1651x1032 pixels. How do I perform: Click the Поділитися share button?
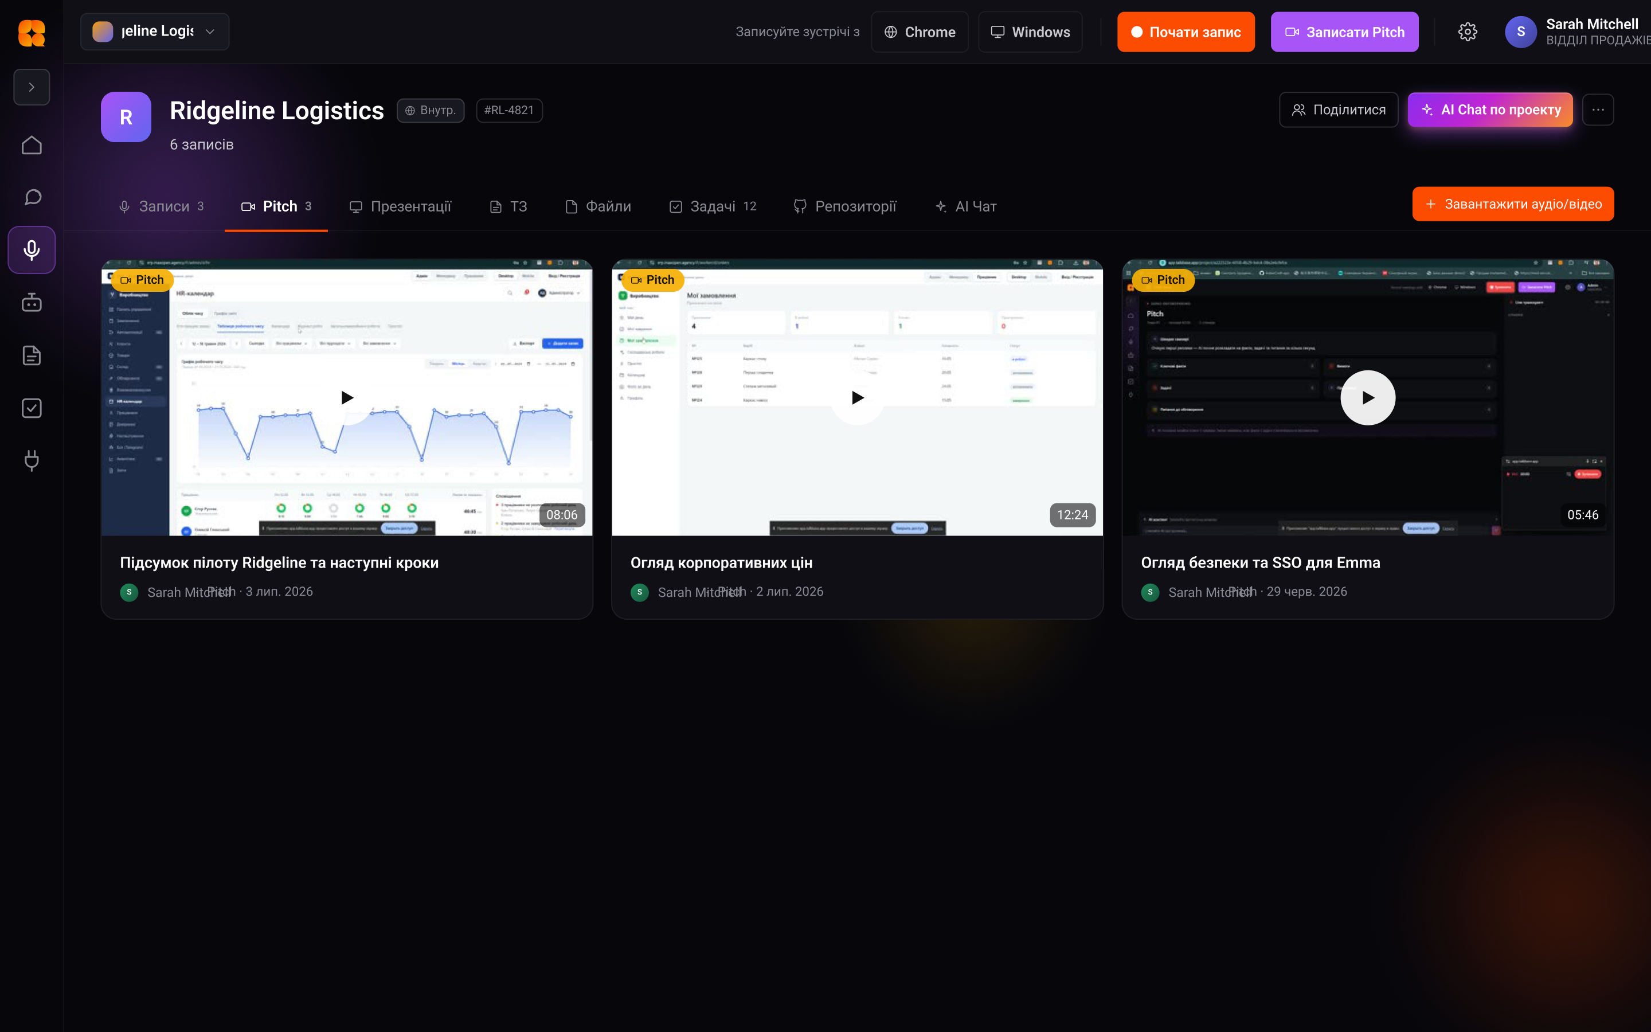pos(1339,110)
